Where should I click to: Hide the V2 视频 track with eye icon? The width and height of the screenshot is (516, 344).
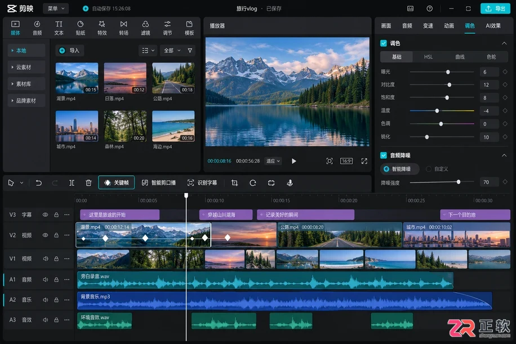[46, 235]
